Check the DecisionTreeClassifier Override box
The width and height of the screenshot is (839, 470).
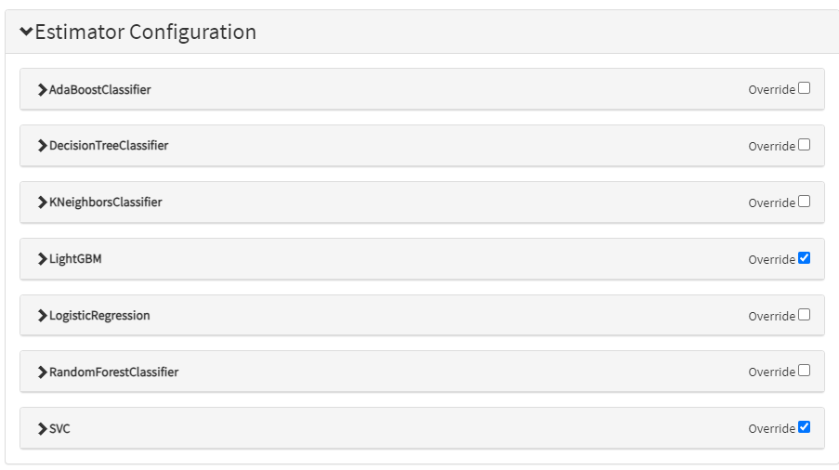pyautogui.click(x=804, y=145)
